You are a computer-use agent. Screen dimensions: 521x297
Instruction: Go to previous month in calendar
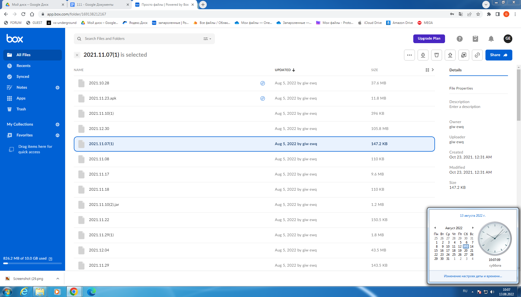(435, 228)
